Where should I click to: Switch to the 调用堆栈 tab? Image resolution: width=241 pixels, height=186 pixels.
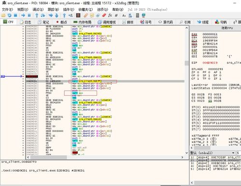click(107, 22)
